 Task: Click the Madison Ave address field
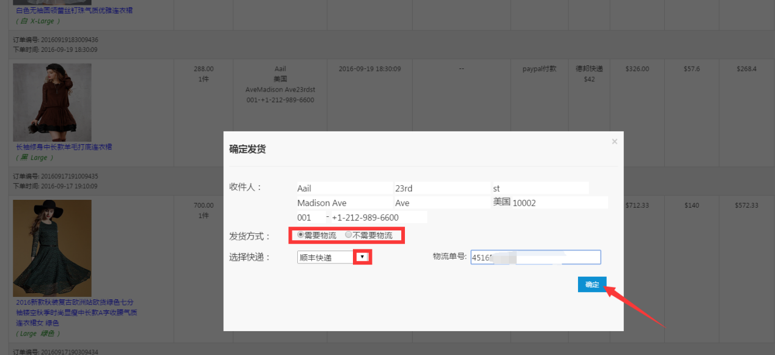coord(344,203)
